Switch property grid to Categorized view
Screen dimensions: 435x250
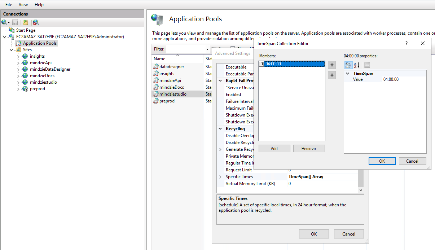coord(348,65)
